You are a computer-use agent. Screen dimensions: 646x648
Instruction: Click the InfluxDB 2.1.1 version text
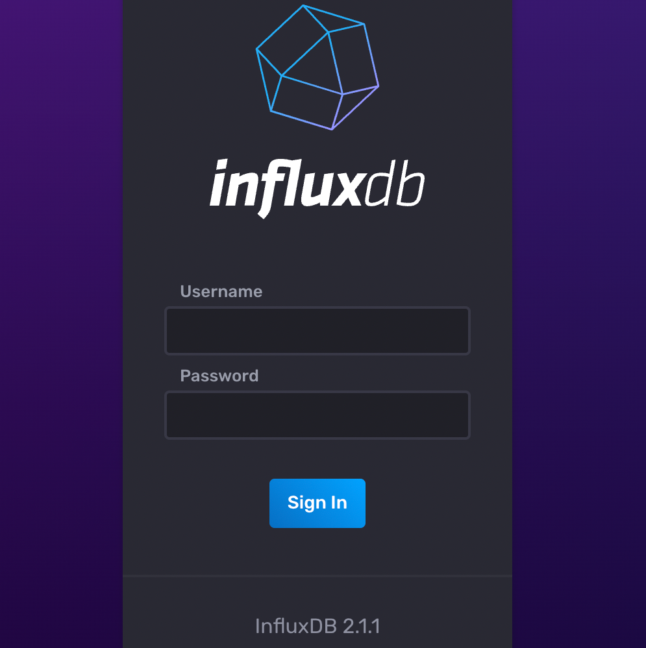[x=317, y=626]
